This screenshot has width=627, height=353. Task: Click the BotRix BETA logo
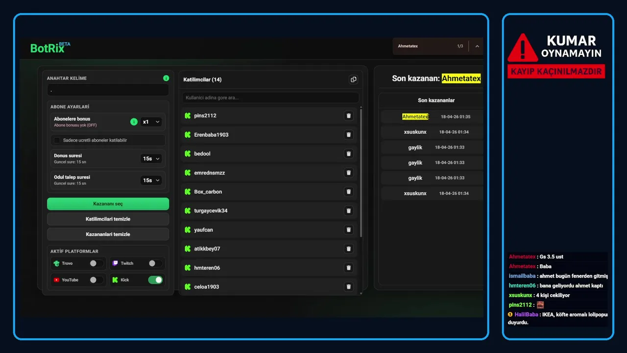click(x=50, y=48)
